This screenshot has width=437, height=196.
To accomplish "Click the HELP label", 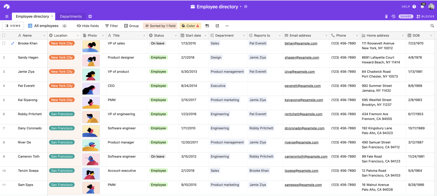I will click(x=406, y=7).
